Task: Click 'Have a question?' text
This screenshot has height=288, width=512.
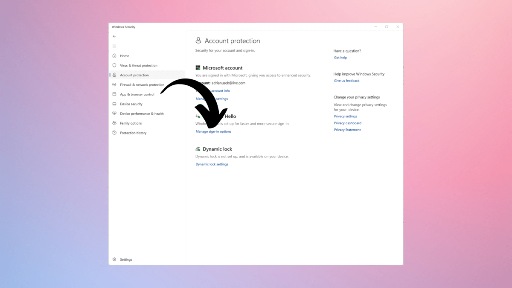Action: [347, 51]
